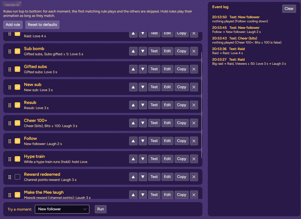301x219 pixels.
Task: Move the Hype train rule up
Action: 133,159
